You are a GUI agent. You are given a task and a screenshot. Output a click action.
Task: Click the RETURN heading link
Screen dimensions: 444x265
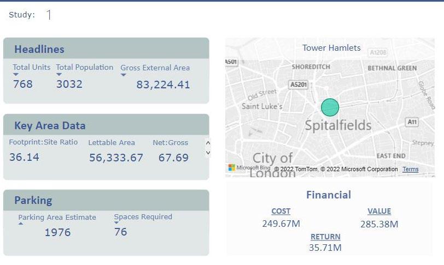[325, 237]
